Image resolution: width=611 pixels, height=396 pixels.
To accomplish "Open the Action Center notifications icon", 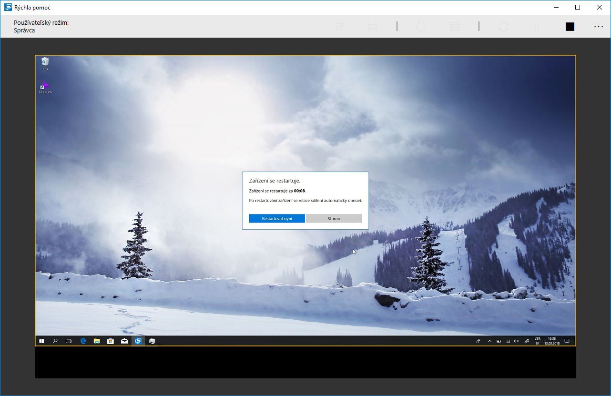I will click(567, 341).
